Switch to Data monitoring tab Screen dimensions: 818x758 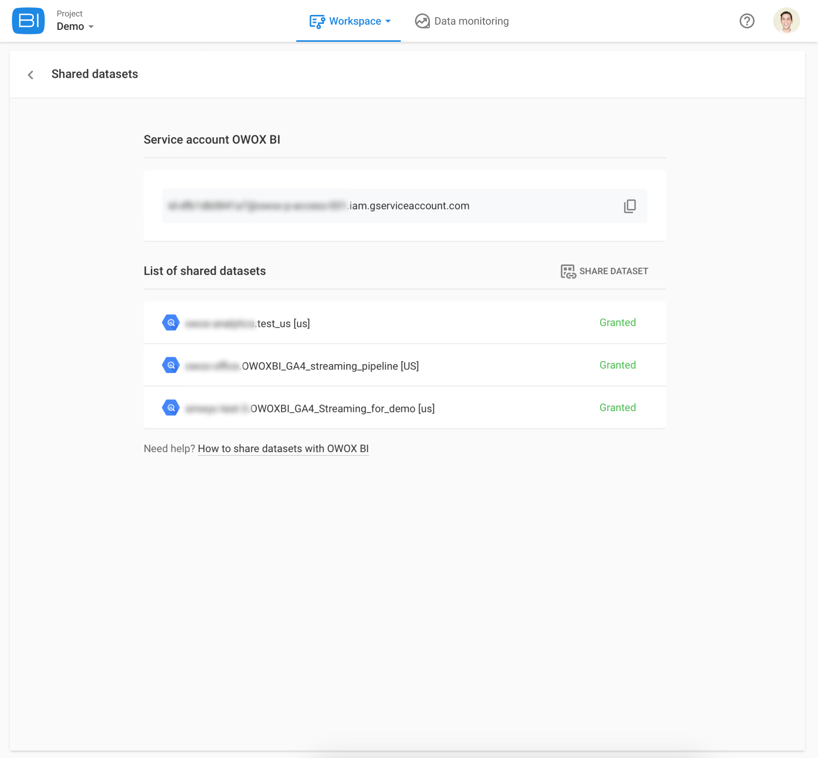click(x=462, y=21)
